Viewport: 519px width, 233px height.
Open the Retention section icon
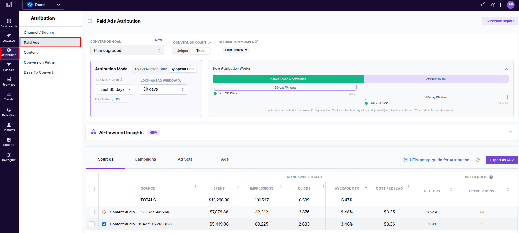click(x=9, y=112)
